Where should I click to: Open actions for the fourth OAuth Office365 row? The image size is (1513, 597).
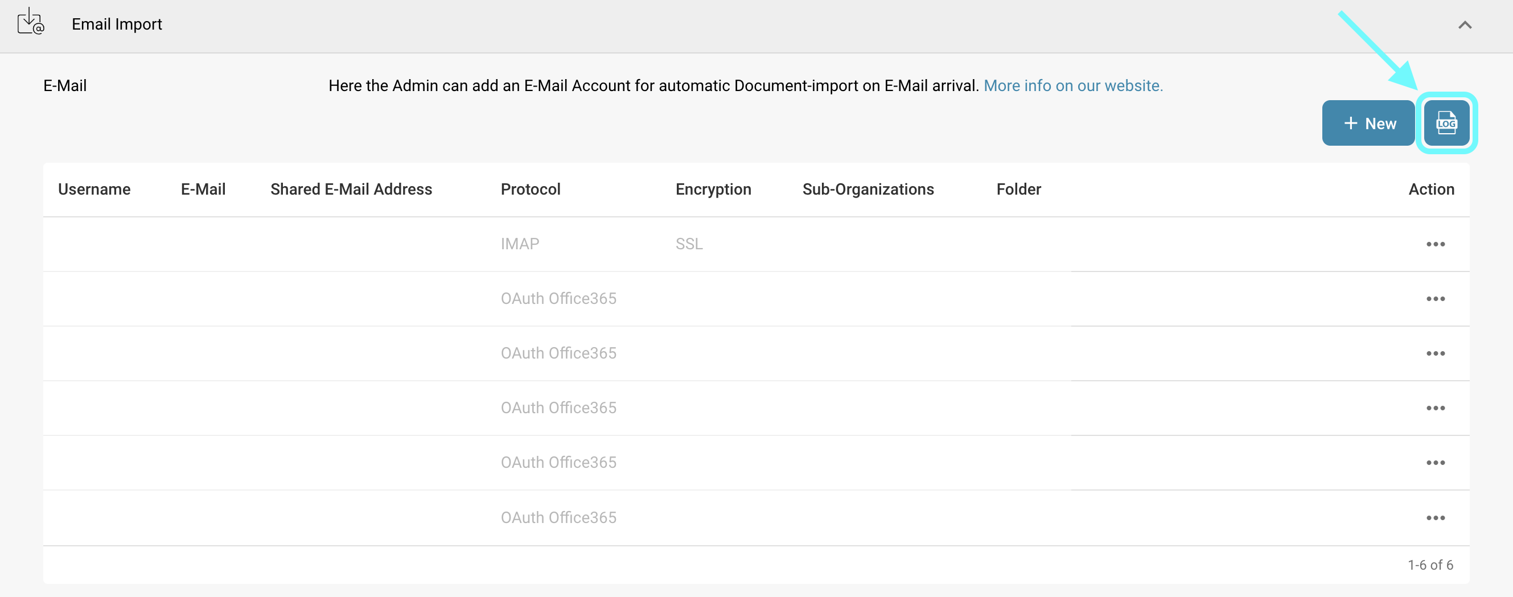tap(1435, 463)
